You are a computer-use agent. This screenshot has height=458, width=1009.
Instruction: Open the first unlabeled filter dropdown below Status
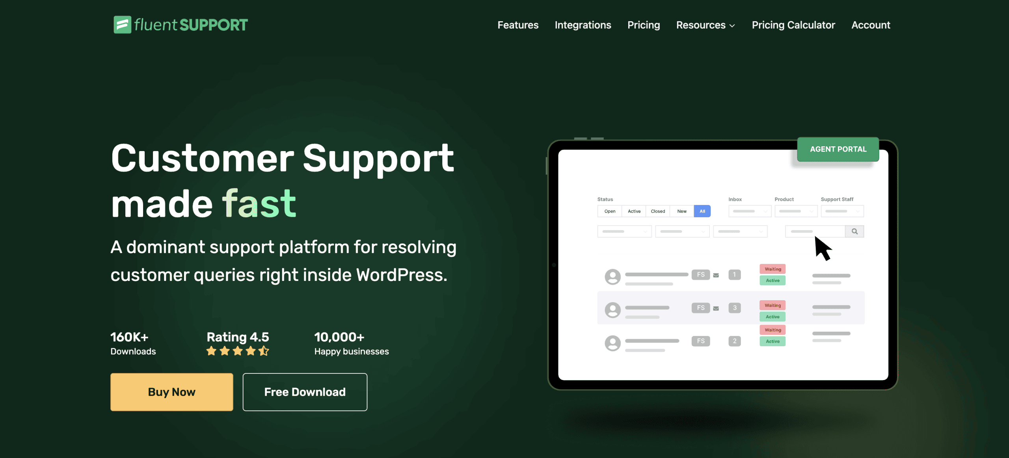point(624,231)
